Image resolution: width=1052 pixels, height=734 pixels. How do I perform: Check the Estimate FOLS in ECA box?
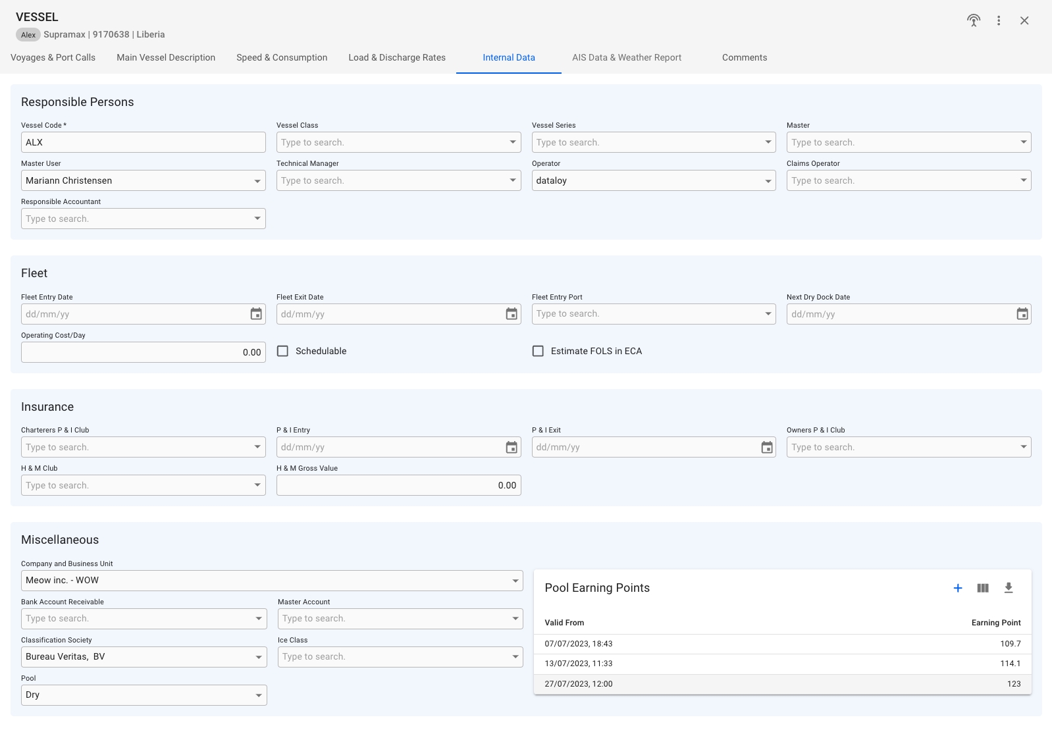[538, 352]
